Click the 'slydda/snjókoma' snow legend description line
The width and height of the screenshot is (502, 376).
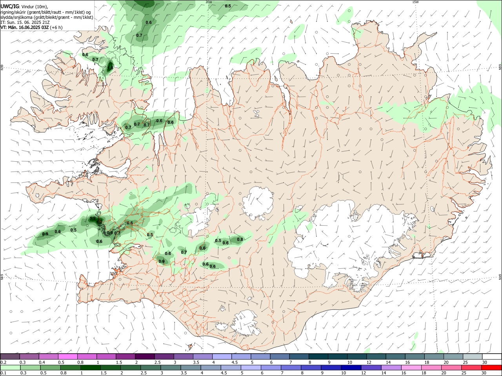47,17
